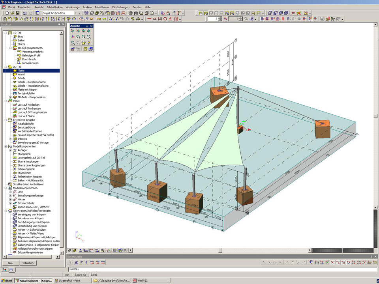This screenshot has width=379, height=284.
Task: Close the floating Ansicht palette
Action: [91, 26]
